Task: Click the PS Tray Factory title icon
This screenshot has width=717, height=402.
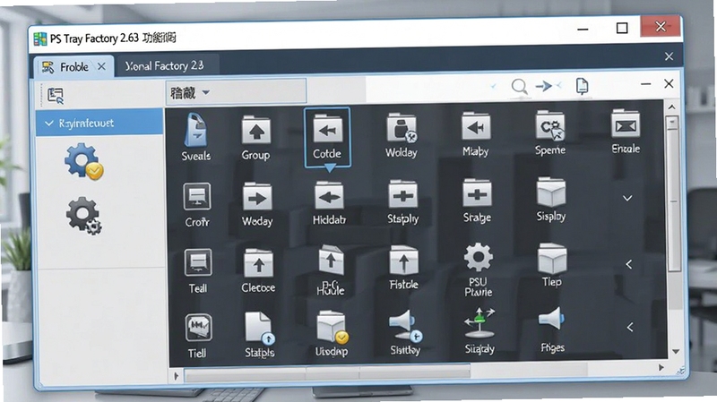Action: point(39,39)
